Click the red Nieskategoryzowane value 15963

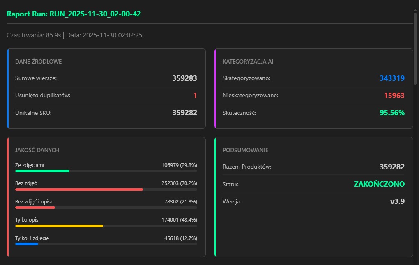(x=394, y=96)
